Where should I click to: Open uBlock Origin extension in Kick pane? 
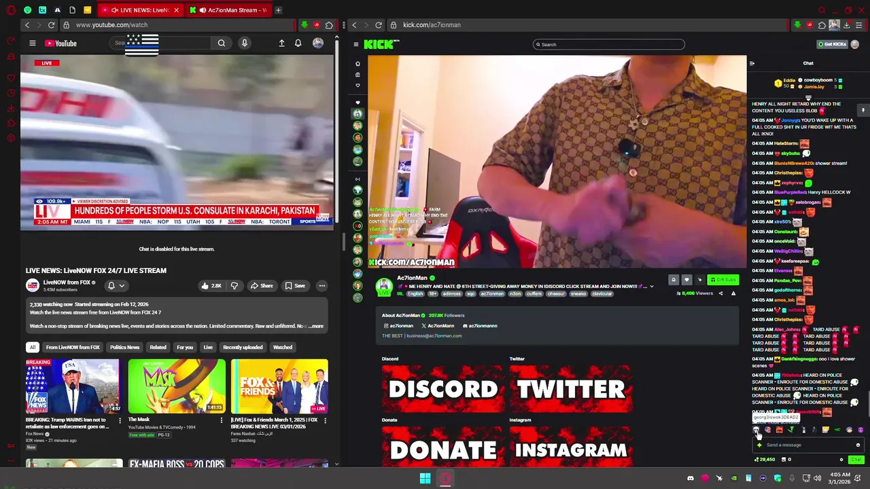point(810,25)
